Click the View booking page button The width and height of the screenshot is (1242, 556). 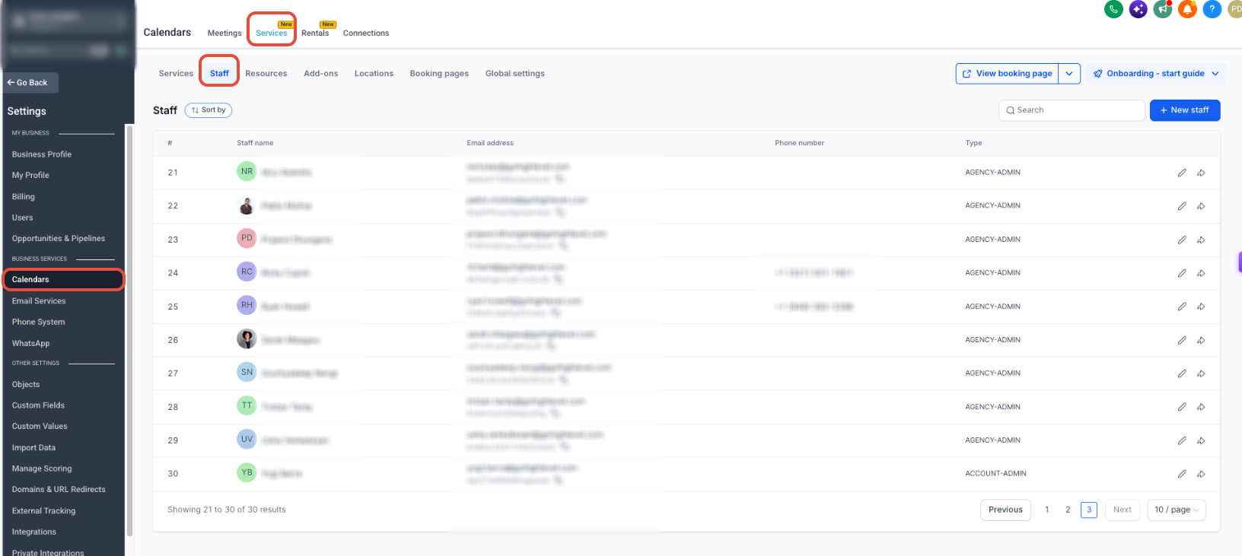pyautogui.click(x=1008, y=74)
